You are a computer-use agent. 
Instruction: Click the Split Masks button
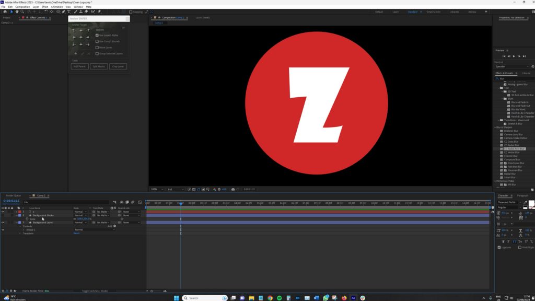pos(99,66)
